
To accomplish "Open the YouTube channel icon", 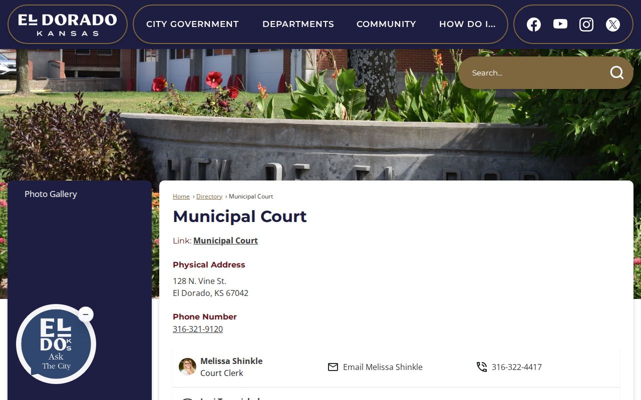I will (x=560, y=24).
